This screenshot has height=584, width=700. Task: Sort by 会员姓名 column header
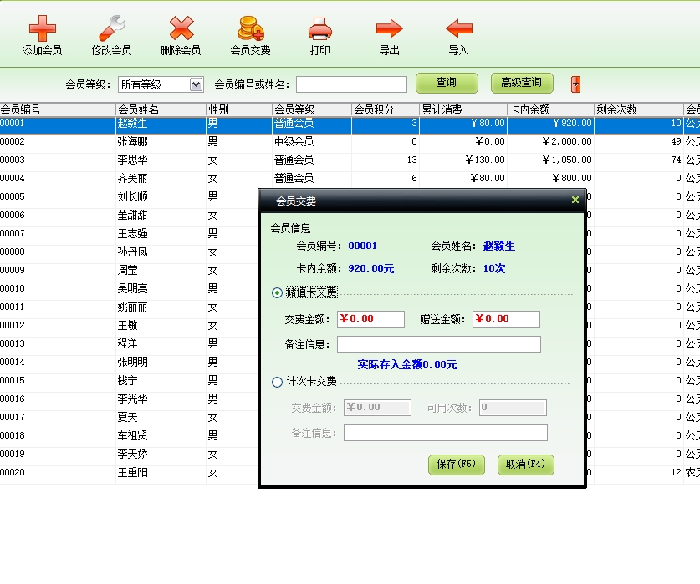[161, 109]
